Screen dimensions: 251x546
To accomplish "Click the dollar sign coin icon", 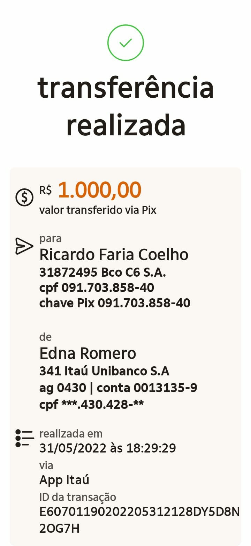I will (x=24, y=197).
